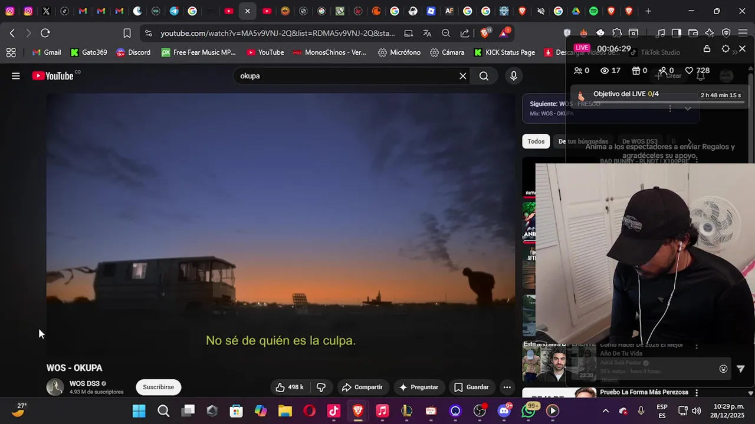Open KICK Status Page bookmark
This screenshot has width=755, height=424.
pos(504,52)
